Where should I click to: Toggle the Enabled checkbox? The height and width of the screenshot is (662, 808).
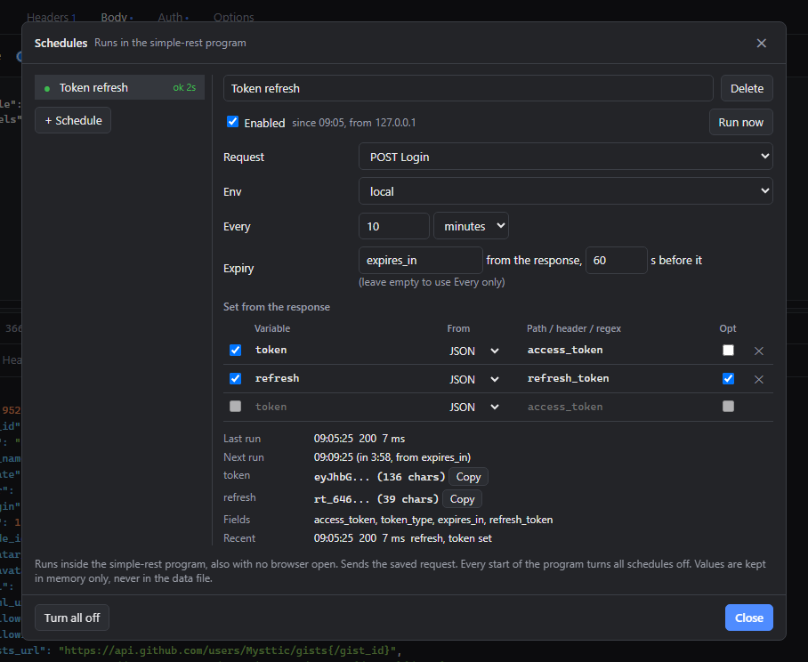tap(233, 122)
